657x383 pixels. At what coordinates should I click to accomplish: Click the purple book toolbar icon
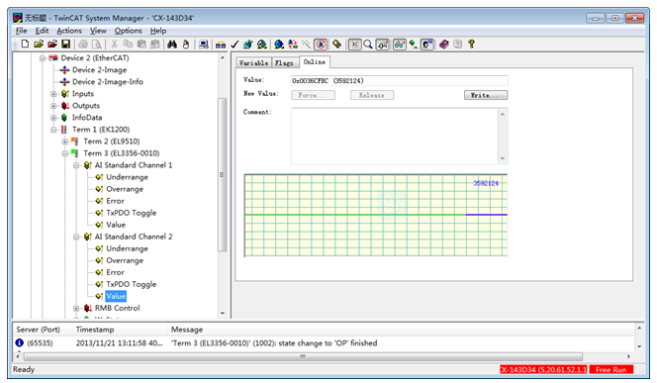(443, 44)
